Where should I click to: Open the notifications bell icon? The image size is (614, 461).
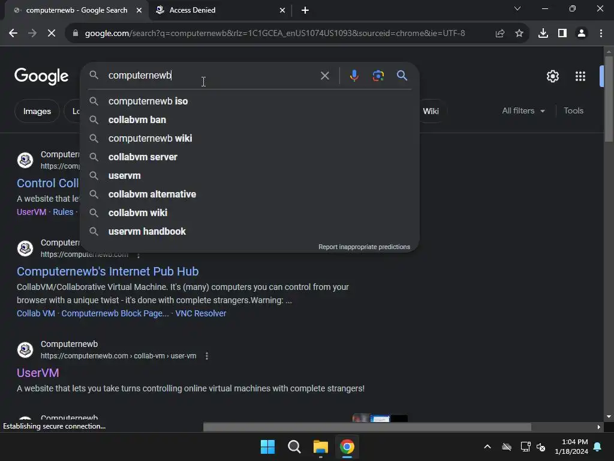(598, 447)
